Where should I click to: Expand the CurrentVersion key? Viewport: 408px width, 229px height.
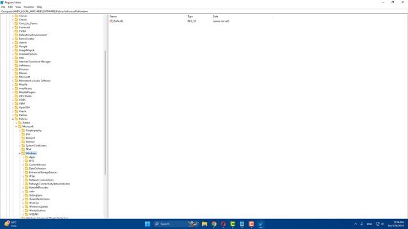coord(23,165)
